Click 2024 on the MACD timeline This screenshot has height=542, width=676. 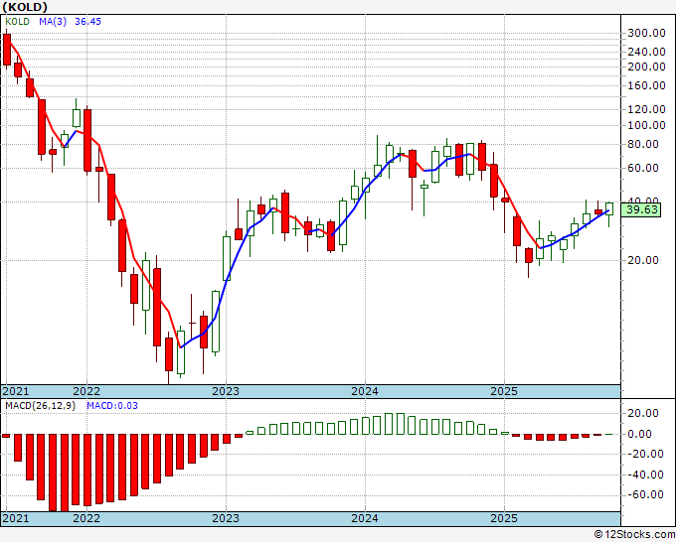365,518
